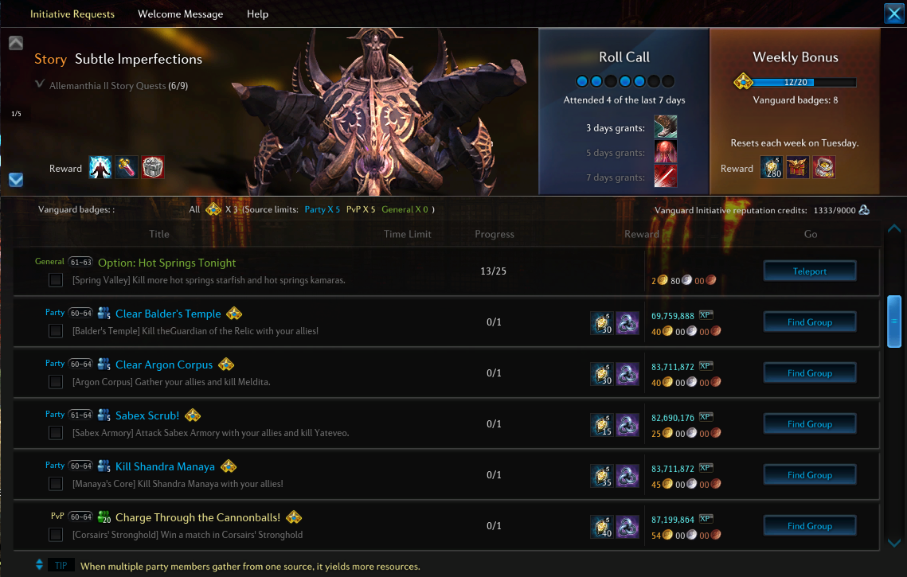This screenshot has height=577, width=907.
Task: Collapse story banner with the up arrow
Action: (16, 43)
